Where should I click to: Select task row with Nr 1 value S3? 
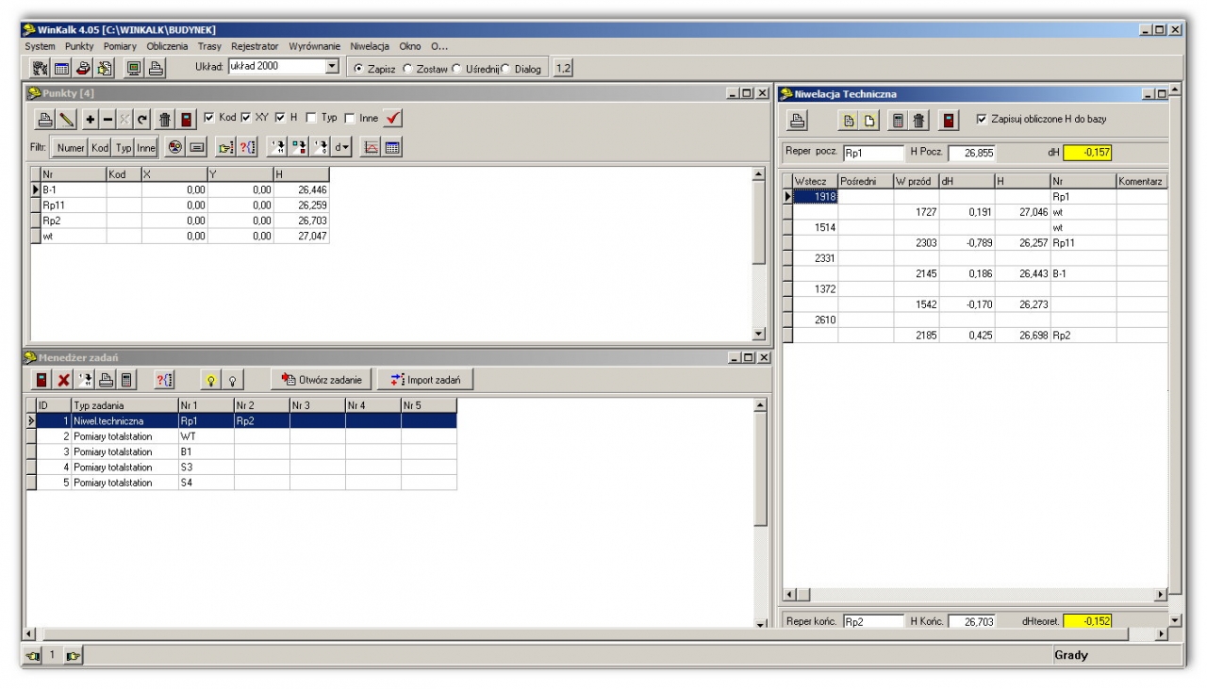241,468
